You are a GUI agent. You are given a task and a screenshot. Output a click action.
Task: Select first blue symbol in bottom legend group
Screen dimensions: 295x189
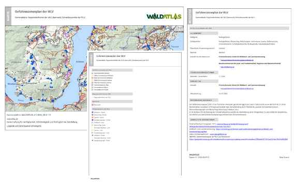92,112
